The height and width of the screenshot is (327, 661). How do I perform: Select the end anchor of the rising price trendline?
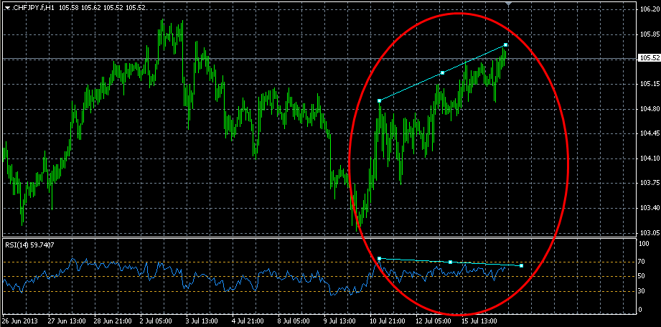coord(506,44)
